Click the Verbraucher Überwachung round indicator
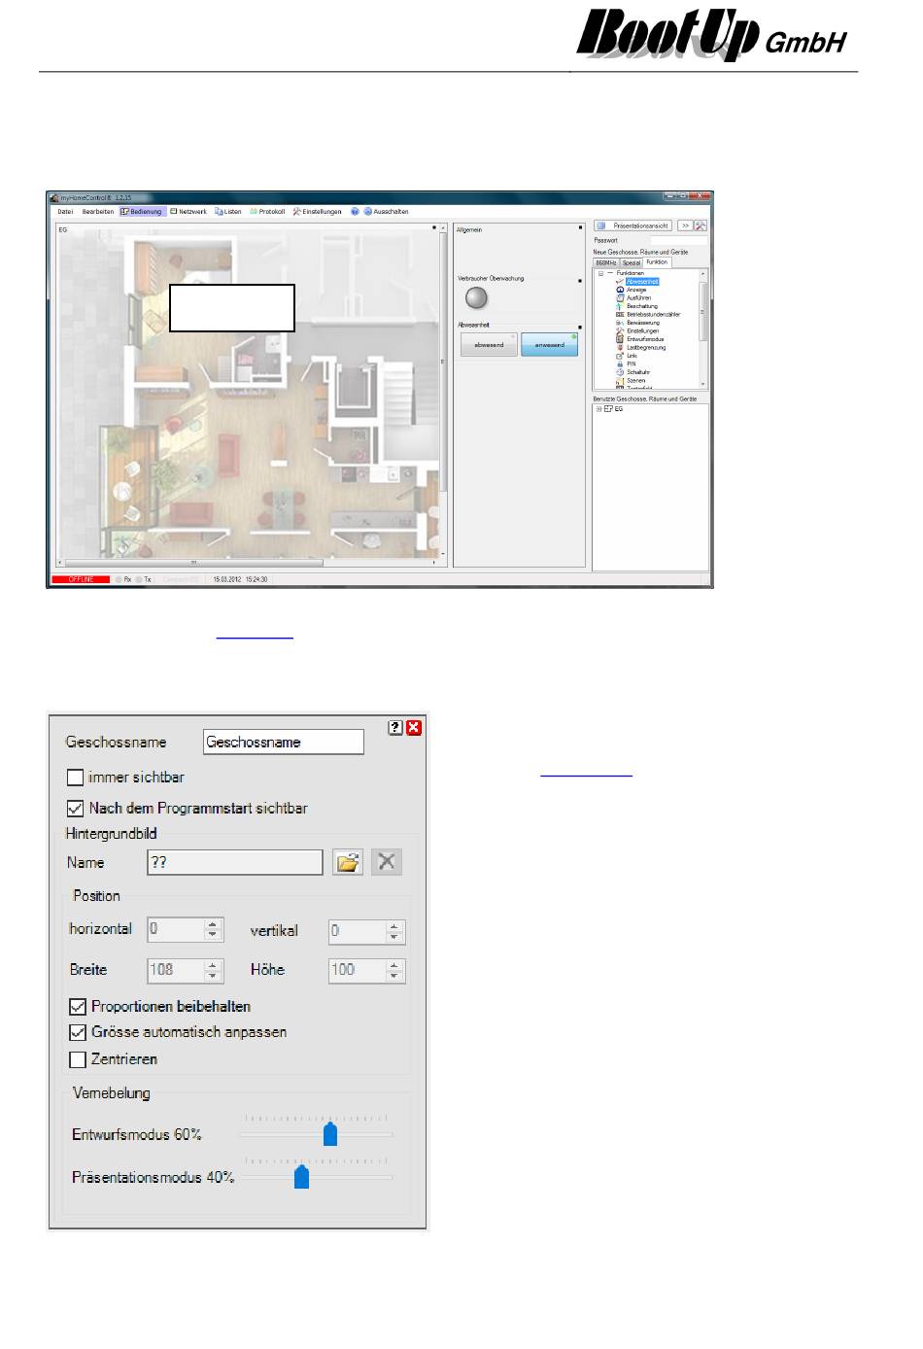The image size is (923, 1349). coord(477,298)
